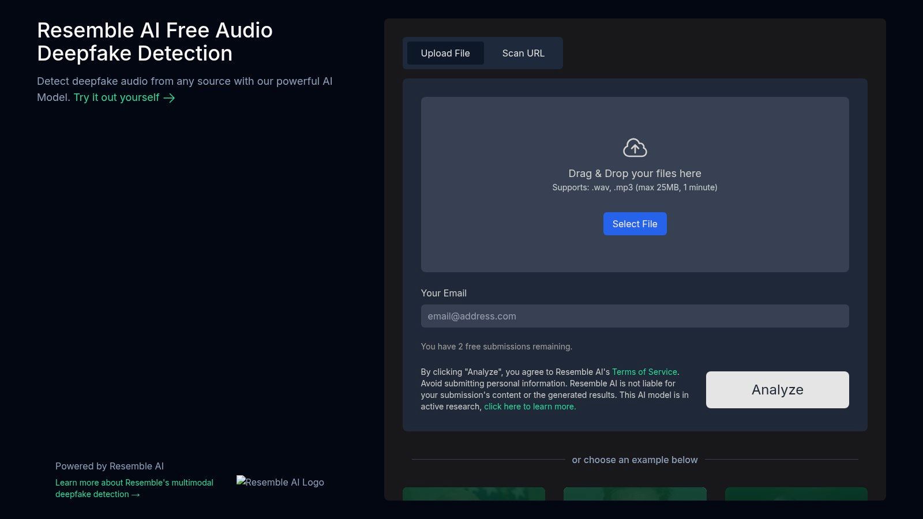
Task: Switch to the Upload File tab
Action: tap(445, 53)
